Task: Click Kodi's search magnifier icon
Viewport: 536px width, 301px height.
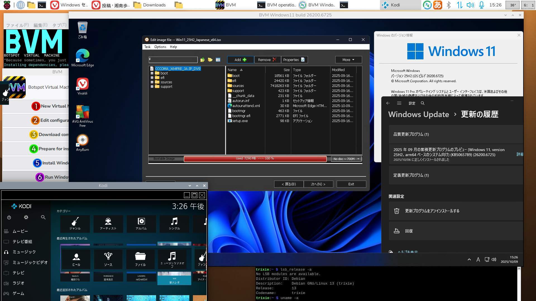Action: click(43, 217)
